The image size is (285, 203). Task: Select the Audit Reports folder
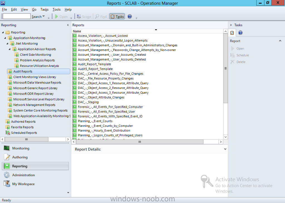38,71
